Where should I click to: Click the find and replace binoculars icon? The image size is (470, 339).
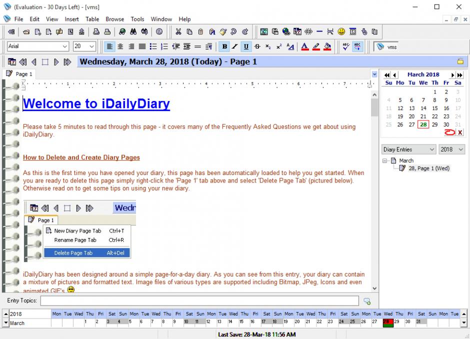pyautogui.click(x=144, y=32)
